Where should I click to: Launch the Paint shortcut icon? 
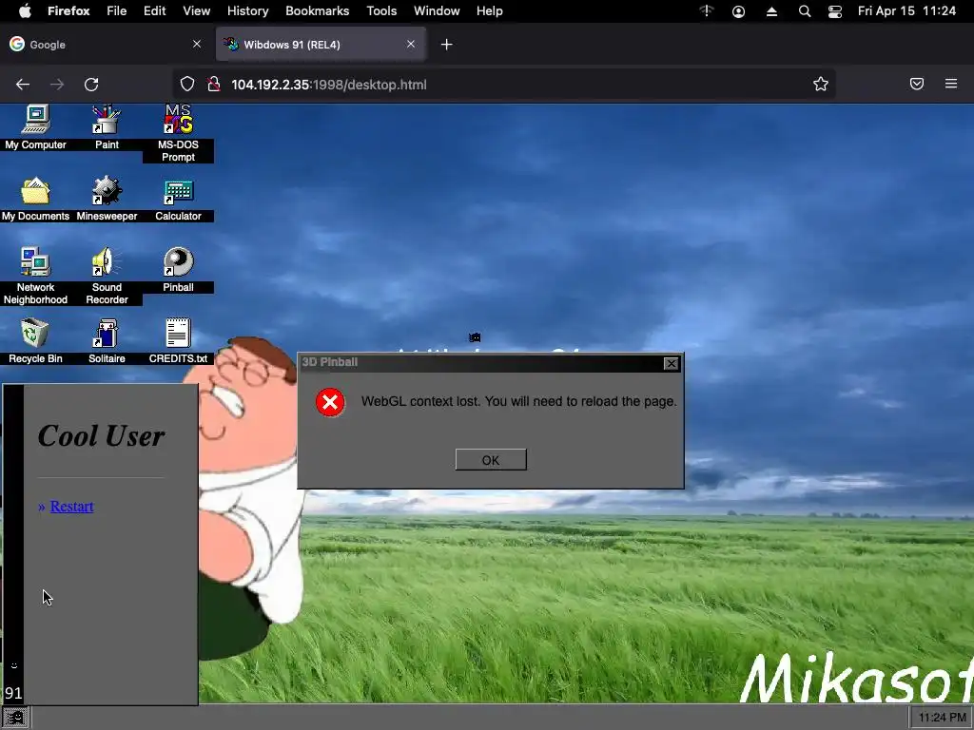pos(107,127)
